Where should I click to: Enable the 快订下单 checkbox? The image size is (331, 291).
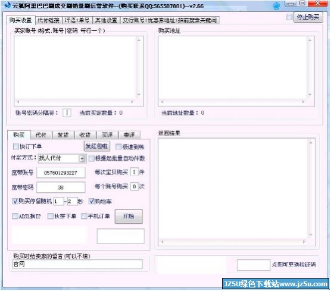coord(16,146)
